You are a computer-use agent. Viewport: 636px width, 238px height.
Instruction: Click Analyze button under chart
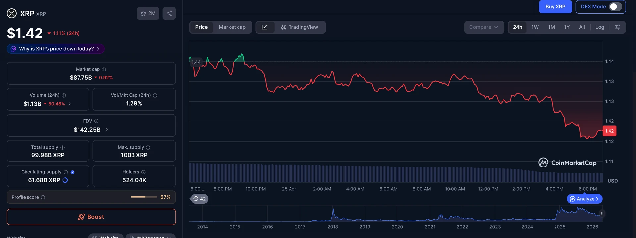[585, 199]
